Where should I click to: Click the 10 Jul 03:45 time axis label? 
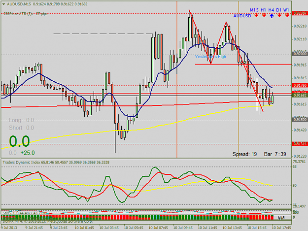(x=109, y=228)
